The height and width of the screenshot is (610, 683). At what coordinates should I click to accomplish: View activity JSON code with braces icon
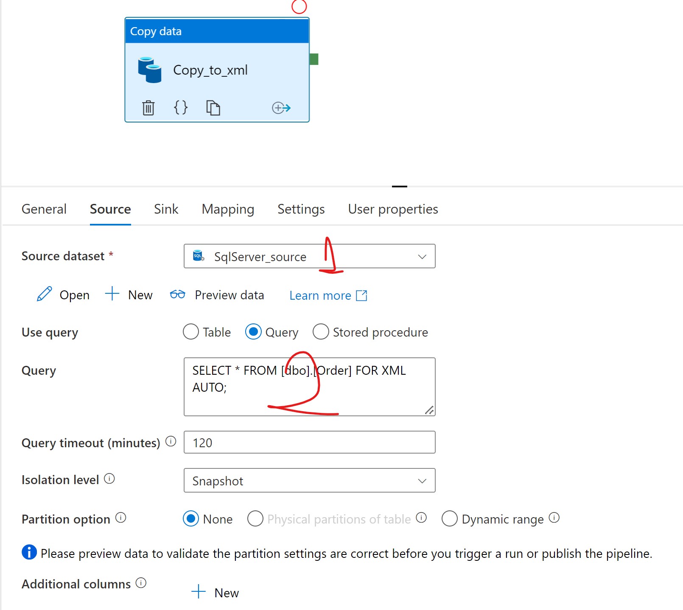coord(181,108)
